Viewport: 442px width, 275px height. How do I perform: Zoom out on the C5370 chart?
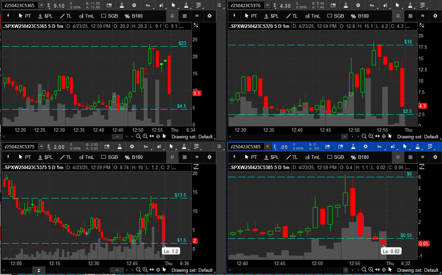364,136
